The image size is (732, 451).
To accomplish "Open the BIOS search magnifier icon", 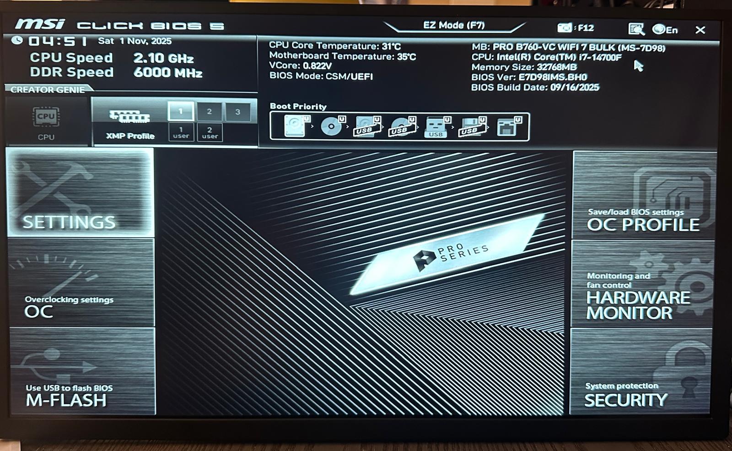I will (636, 29).
